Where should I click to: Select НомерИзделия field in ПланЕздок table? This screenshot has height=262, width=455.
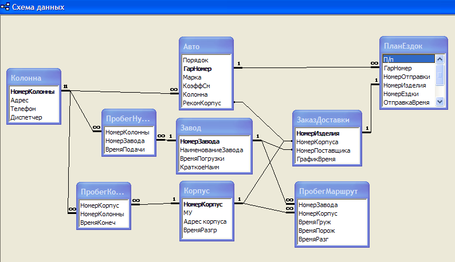[x=409, y=85]
